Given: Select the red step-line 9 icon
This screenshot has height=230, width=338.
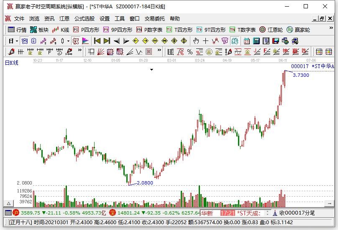Looking at the screenshot, I should point(53,41).
